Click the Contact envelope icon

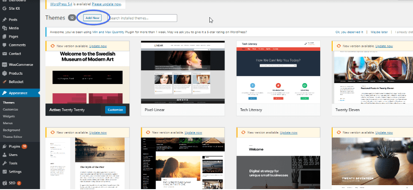(x=4, y=54)
